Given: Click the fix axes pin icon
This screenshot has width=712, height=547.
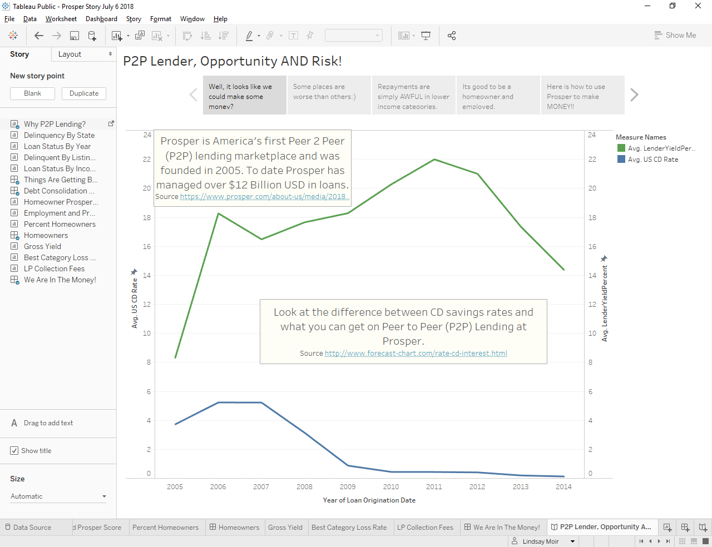Looking at the screenshot, I should [x=310, y=36].
